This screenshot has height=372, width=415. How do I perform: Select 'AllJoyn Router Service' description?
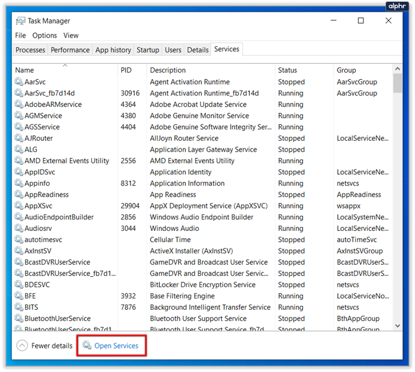click(x=184, y=138)
